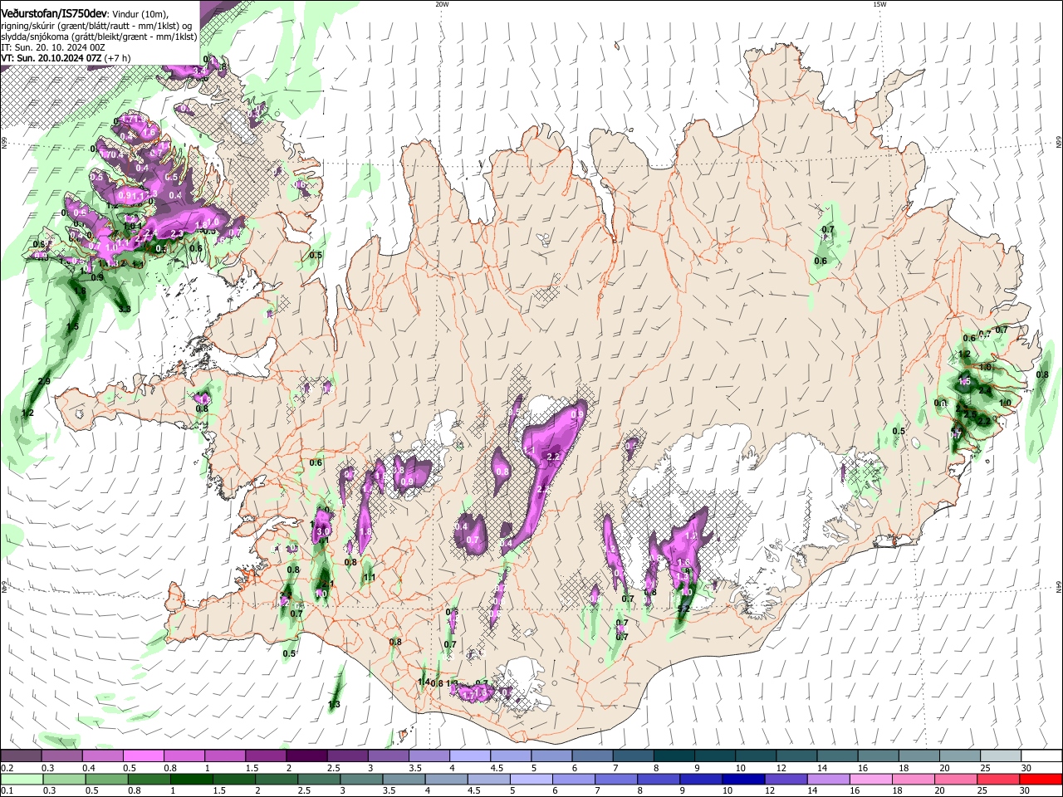Image resolution: width=1063 pixels, height=797 pixels.
Task: Select the darkest green lower swatch between 1 and 1.5
Action: click(191, 779)
